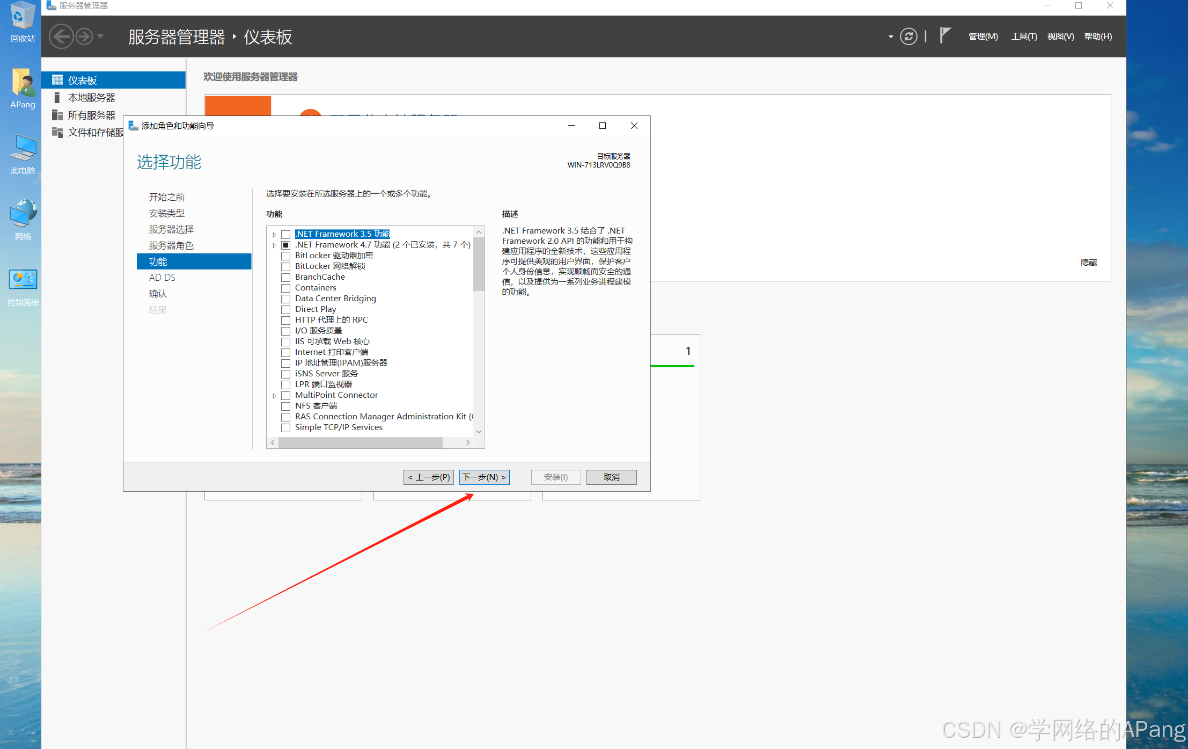Expand the MultiPoint Connector node
Image resolution: width=1188 pixels, height=749 pixels.
pos(274,396)
